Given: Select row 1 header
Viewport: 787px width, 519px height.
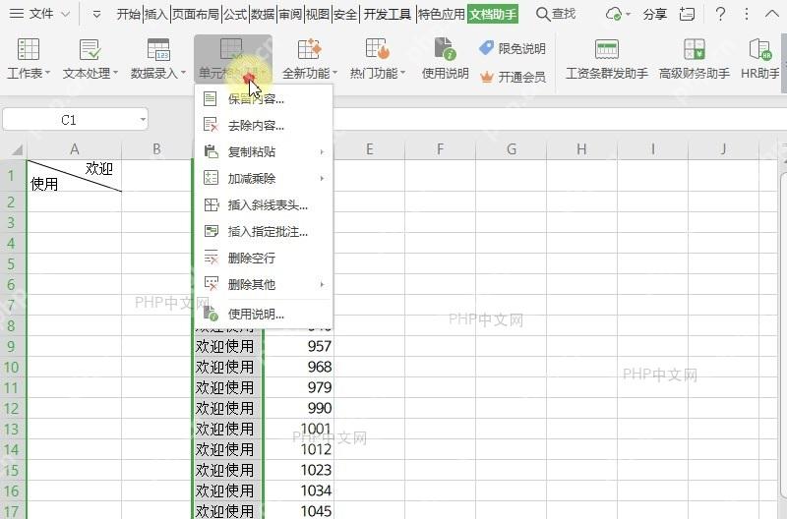Looking at the screenshot, I should click(11, 176).
